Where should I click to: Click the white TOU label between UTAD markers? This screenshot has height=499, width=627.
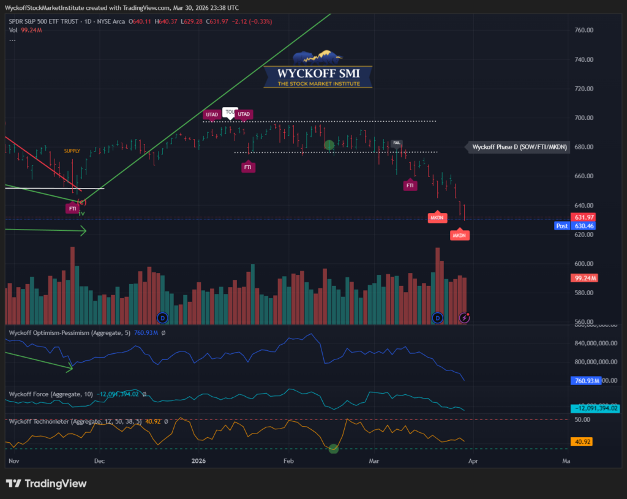230,112
